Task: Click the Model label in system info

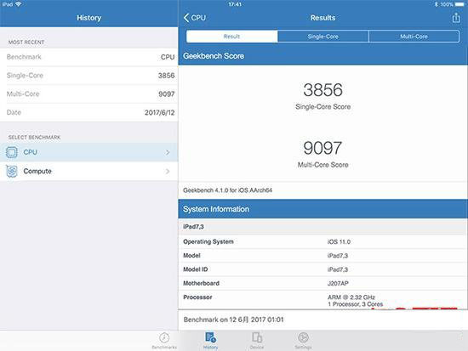Action: pyautogui.click(x=191, y=256)
